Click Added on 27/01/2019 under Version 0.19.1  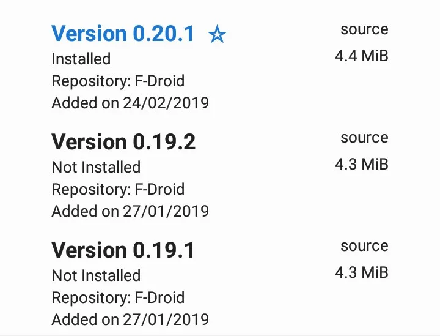click(x=130, y=319)
